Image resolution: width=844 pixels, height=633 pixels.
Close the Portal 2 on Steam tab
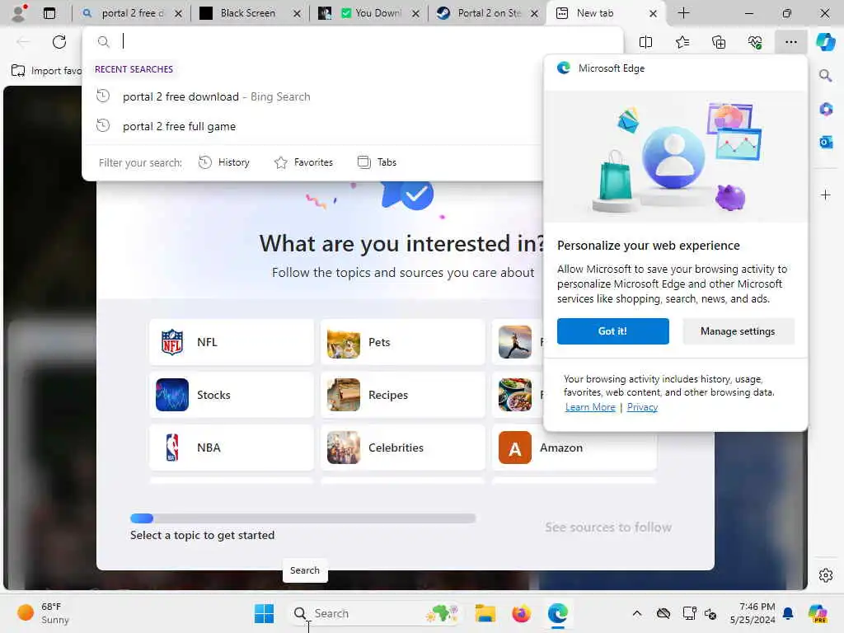[x=534, y=13]
